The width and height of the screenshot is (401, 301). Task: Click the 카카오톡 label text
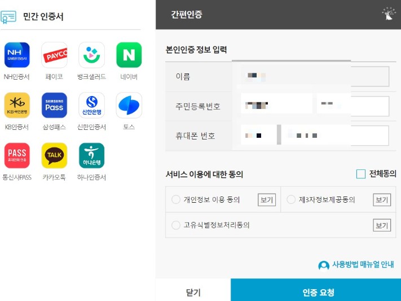(x=54, y=177)
